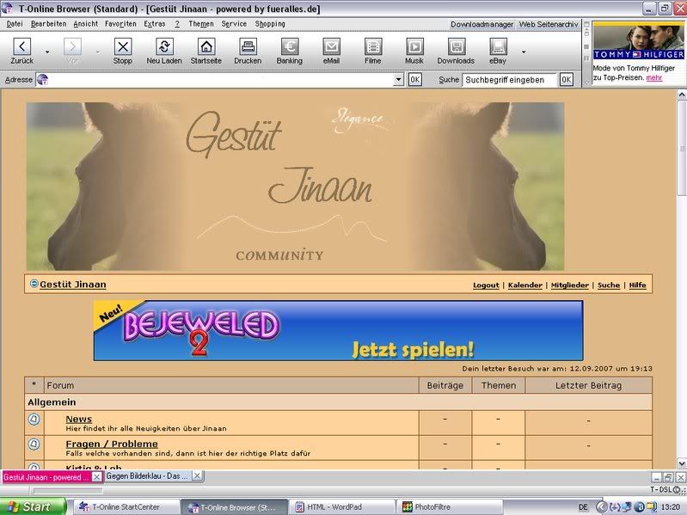Open Banking euro icon

290,46
